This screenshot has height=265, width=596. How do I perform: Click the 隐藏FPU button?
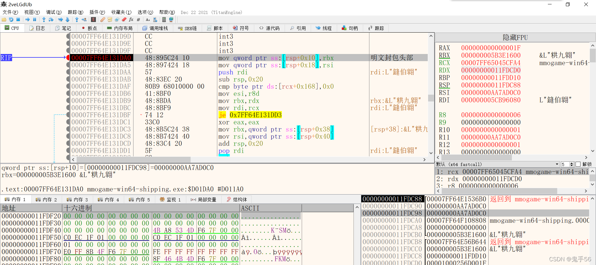click(515, 38)
